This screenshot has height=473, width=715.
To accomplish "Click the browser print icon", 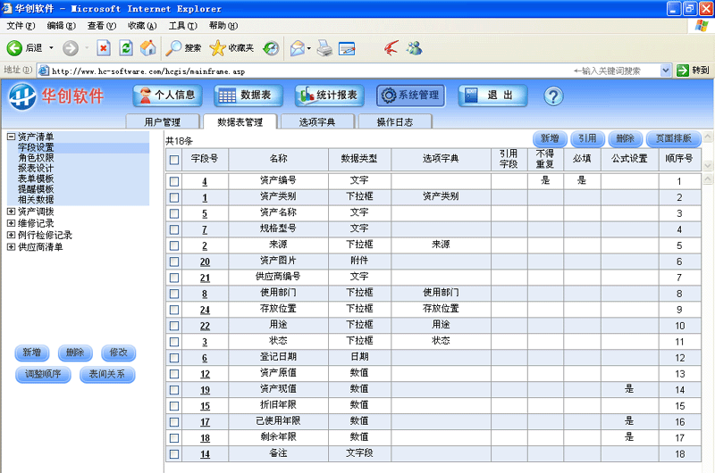I will point(324,48).
